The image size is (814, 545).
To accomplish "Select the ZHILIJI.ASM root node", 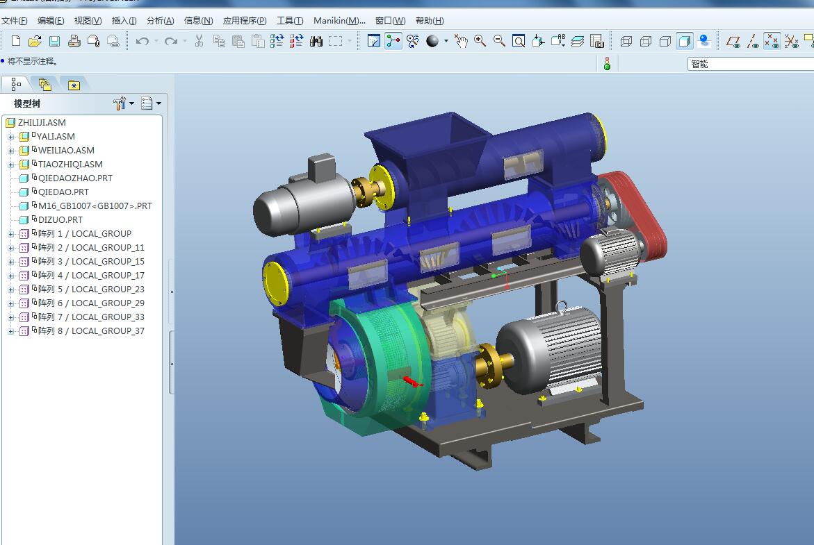I will click(x=42, y=122).
